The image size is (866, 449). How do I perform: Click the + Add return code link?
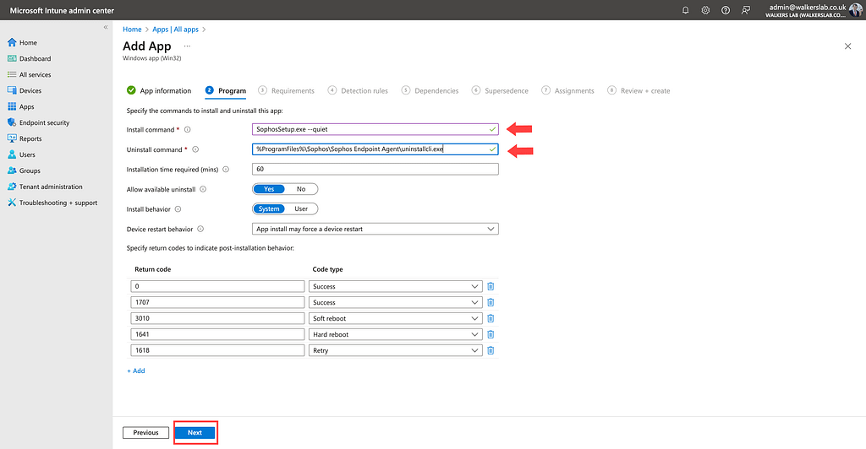[136, 371]
